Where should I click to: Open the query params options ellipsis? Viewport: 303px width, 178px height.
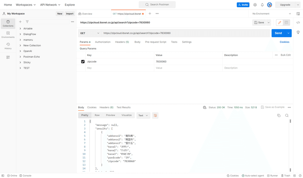tap(276, 55)
